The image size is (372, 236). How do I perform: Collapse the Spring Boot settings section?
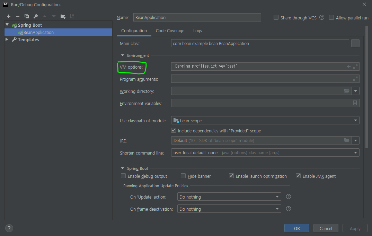click(x=122, y=168)
